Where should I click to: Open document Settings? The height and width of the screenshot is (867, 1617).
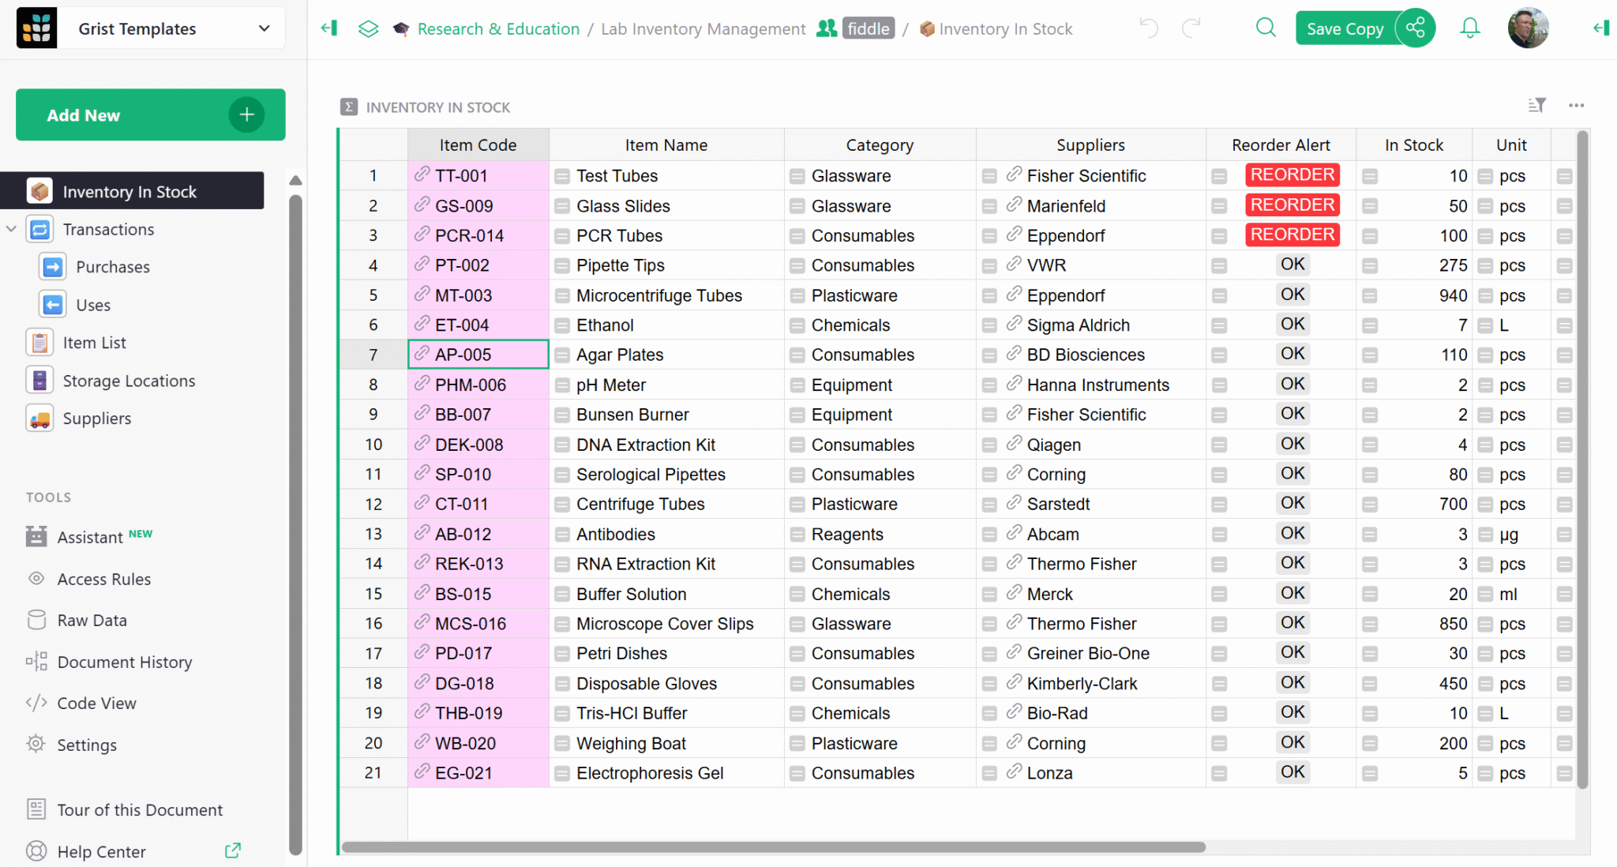(87, 745)
